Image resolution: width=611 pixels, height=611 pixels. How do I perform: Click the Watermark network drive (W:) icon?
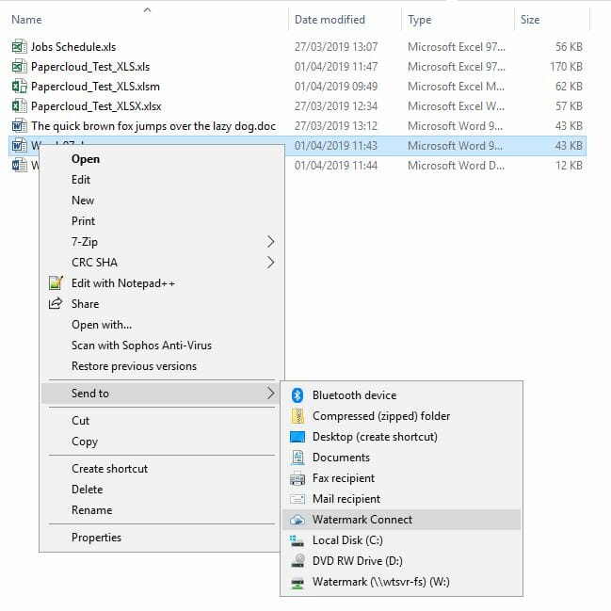click(297, 582)
